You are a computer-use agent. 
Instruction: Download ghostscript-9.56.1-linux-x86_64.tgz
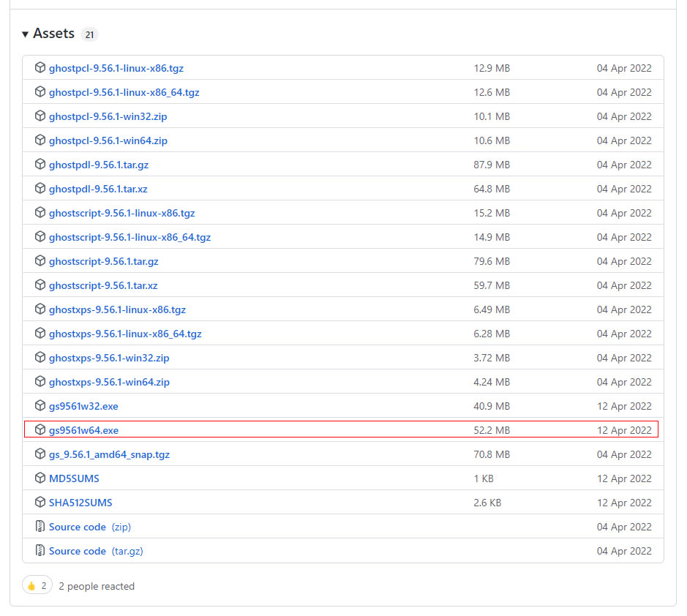129,237
